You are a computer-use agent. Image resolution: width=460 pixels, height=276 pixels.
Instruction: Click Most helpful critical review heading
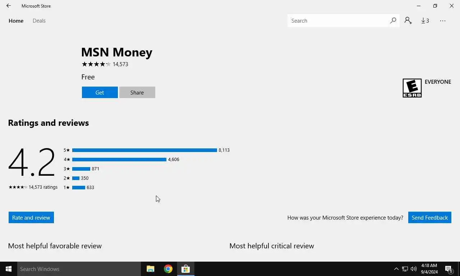pyautogui.click(x=272, y=246)
